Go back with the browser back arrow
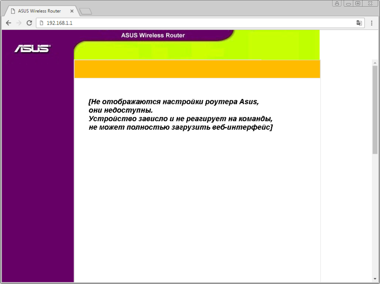 (x=8, y=23)
